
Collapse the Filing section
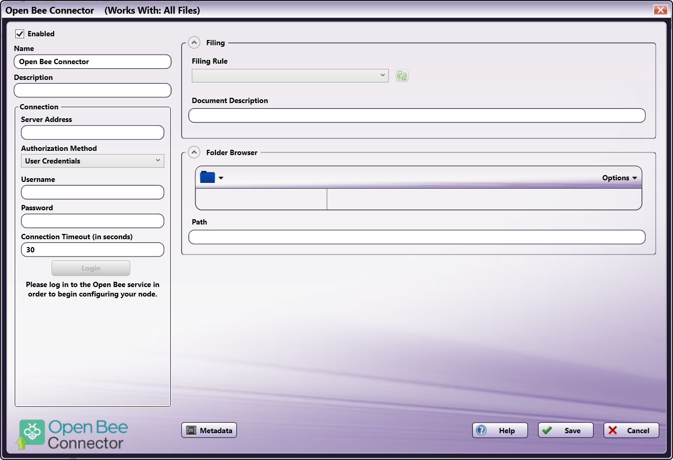point(194,43)
